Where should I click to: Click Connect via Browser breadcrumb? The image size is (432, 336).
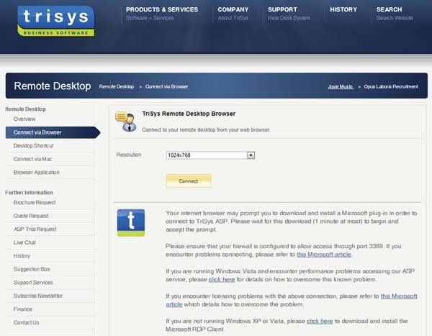point(167,86)
